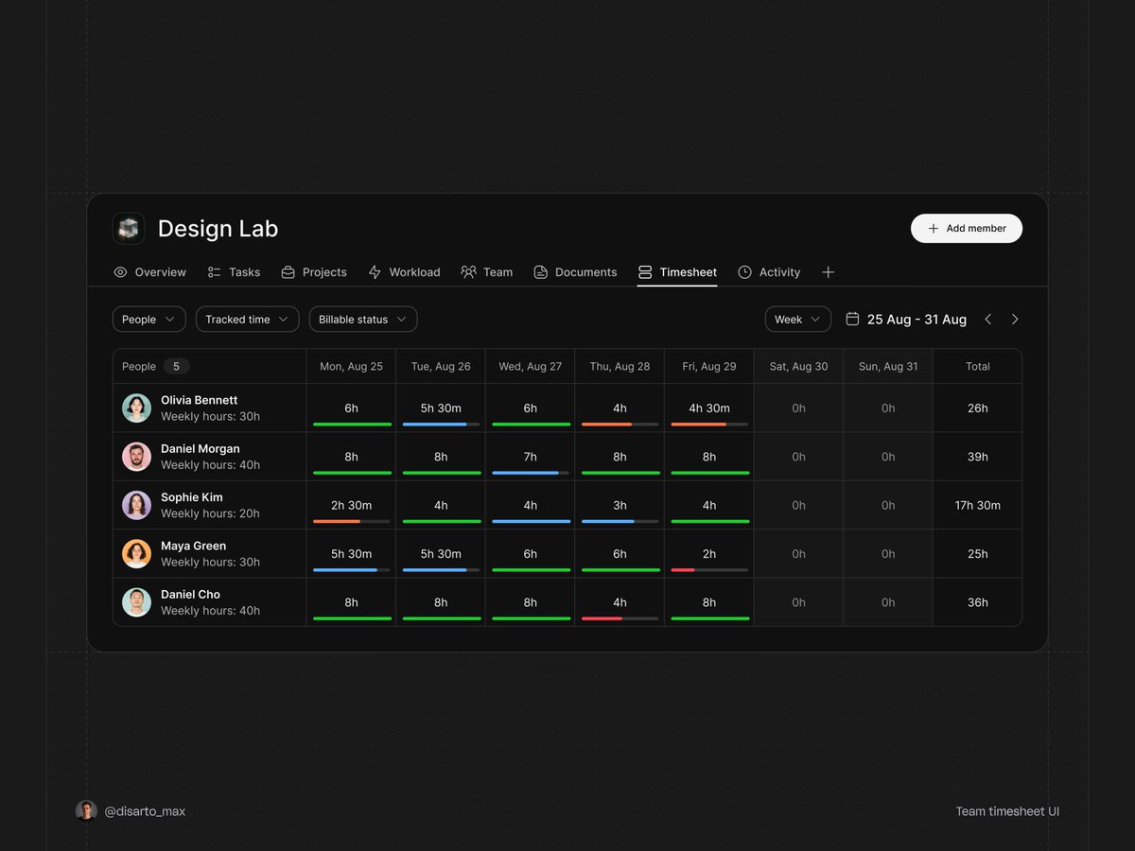
Task: Click the Documents file icon
Action: pos(540,272)
